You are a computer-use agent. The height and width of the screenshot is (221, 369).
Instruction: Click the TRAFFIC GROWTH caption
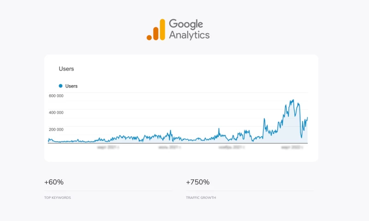[201, 198]
